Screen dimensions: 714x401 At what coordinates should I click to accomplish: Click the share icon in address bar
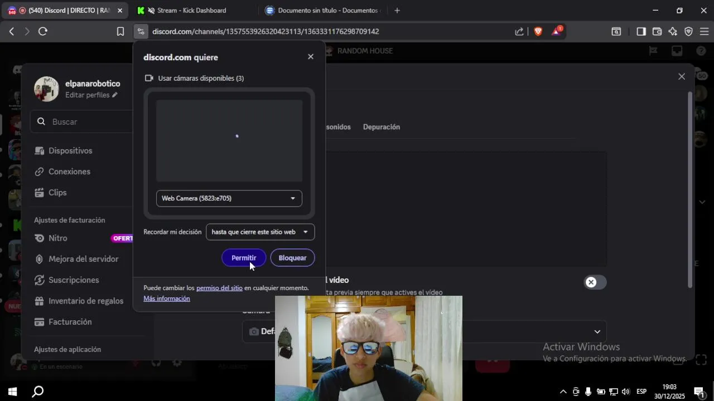coord(519,32)
